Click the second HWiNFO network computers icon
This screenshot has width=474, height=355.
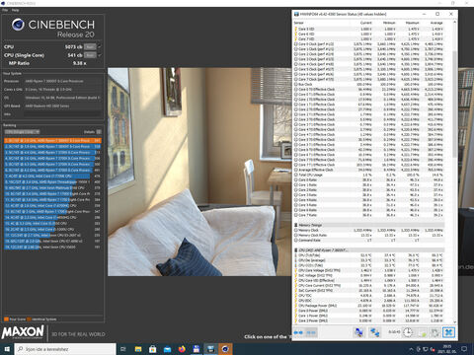pyautogui.click(x=375, y=332)
